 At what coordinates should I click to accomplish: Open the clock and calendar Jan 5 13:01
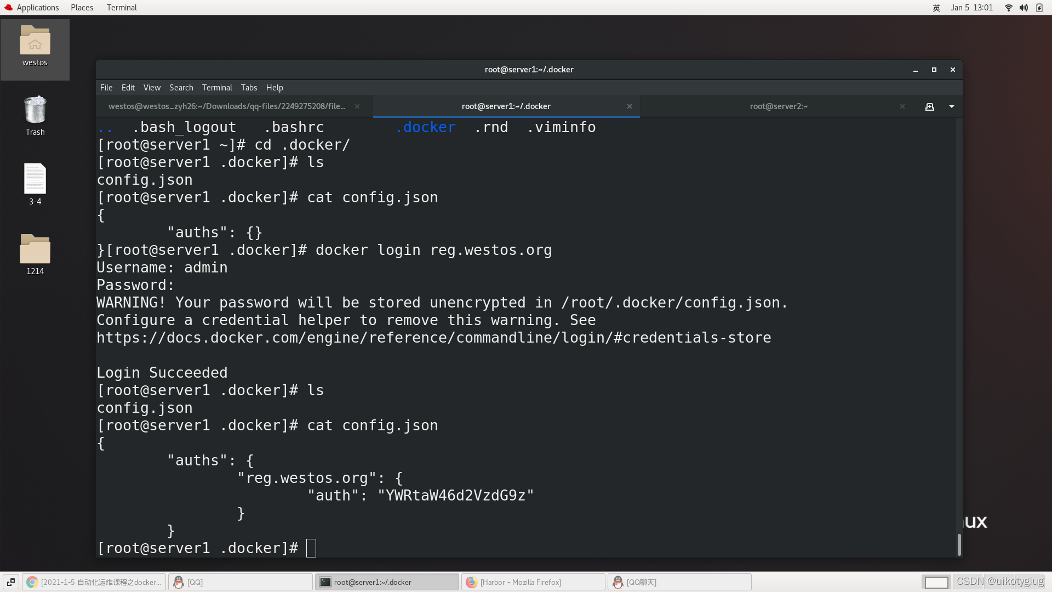coord(972,8)
